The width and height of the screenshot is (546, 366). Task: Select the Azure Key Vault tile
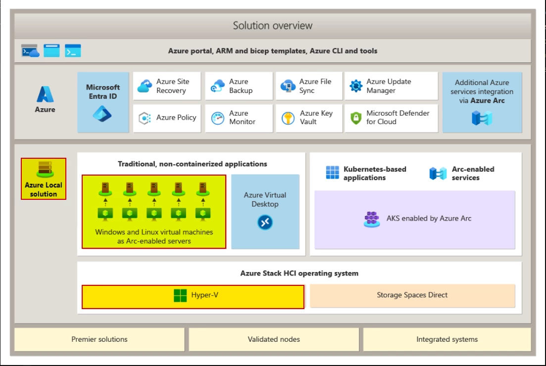click(x=309, y=118)
